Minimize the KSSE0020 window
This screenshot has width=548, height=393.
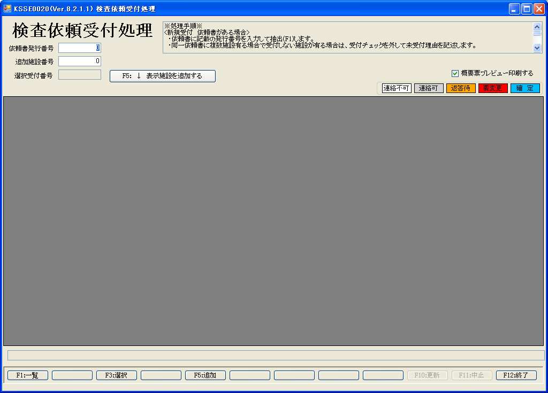[514, 9]
